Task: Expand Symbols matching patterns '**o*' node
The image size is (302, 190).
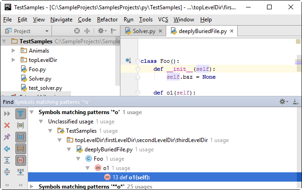Action: pyautogui.click(x=32, y=186)
